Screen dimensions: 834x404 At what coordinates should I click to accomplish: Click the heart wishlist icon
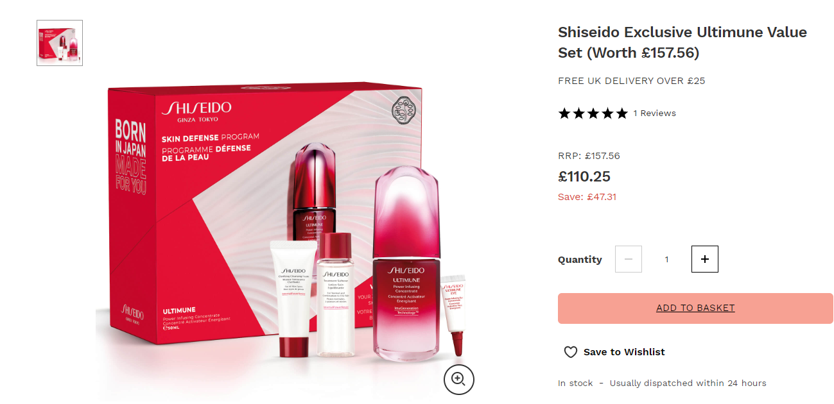(x=570, y=352)
